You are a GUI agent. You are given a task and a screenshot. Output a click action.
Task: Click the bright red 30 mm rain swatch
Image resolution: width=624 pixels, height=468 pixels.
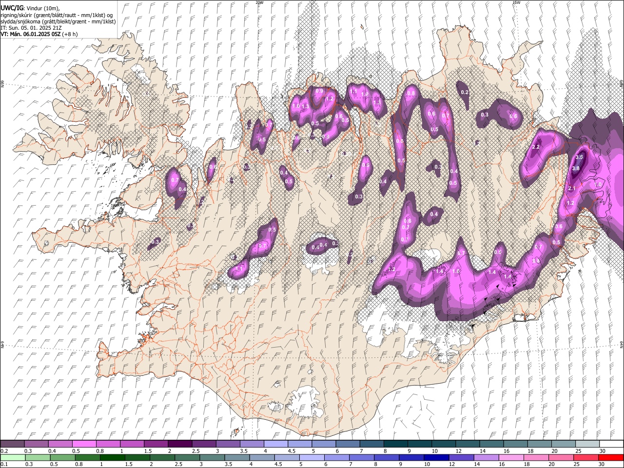[610, 458]
